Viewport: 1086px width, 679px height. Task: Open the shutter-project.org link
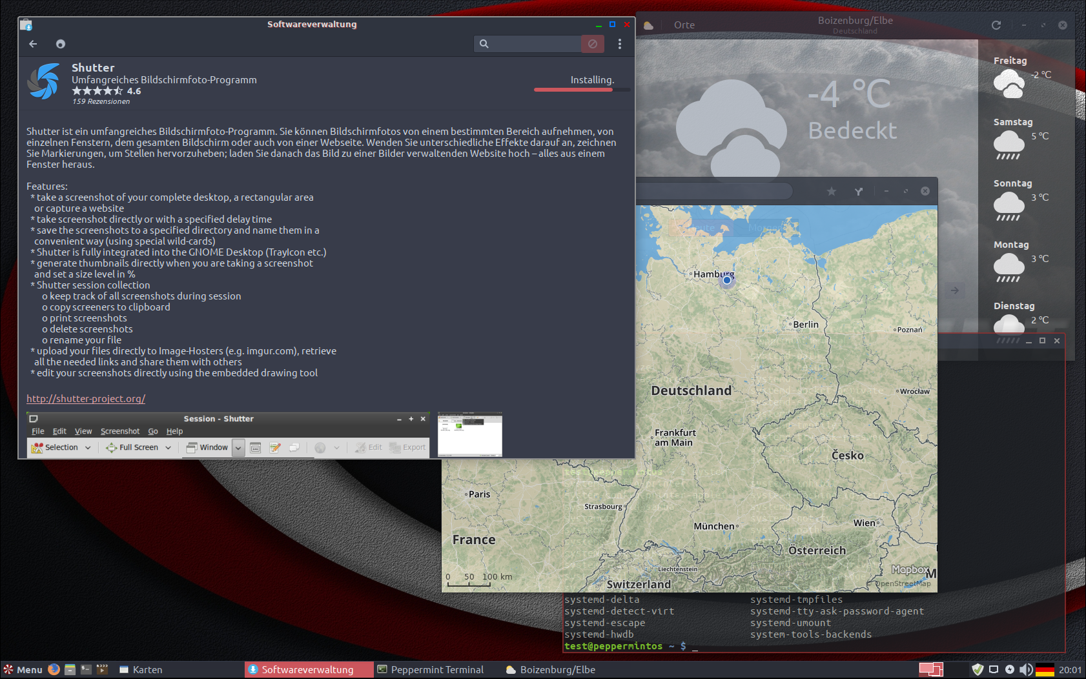point(86,399)
